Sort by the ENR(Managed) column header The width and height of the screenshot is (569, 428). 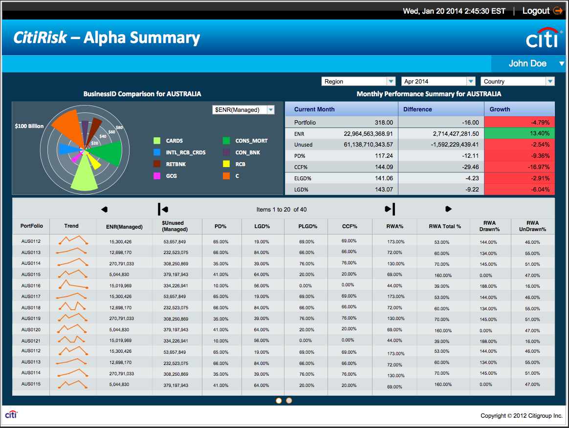(x=124, y=227)
